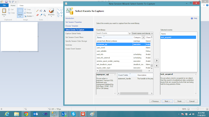The width and height of the screenshot is (209, 117).
Task: Click the Finish button
Action: click(180, 101)
